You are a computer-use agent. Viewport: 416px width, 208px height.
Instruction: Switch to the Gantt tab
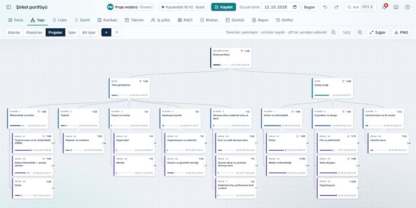[x=82, y=20]
